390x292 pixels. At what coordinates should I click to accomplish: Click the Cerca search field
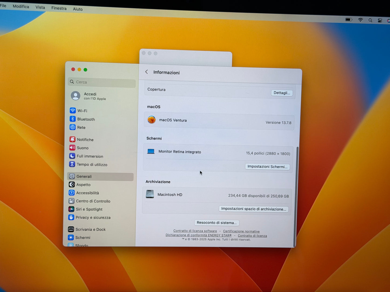(x=102, y=82)
